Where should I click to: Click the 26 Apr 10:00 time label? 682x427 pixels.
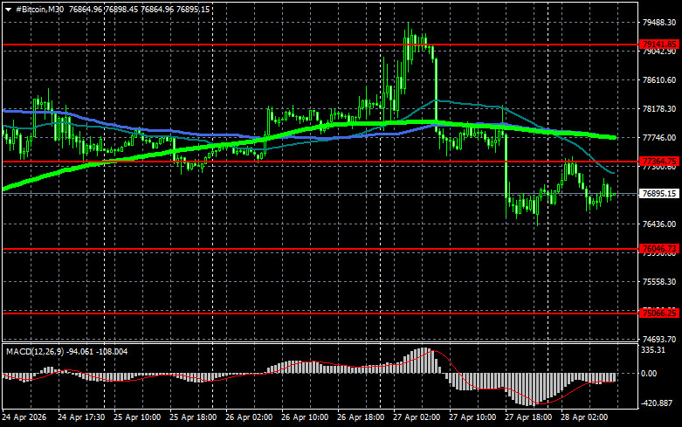point(305,417)
